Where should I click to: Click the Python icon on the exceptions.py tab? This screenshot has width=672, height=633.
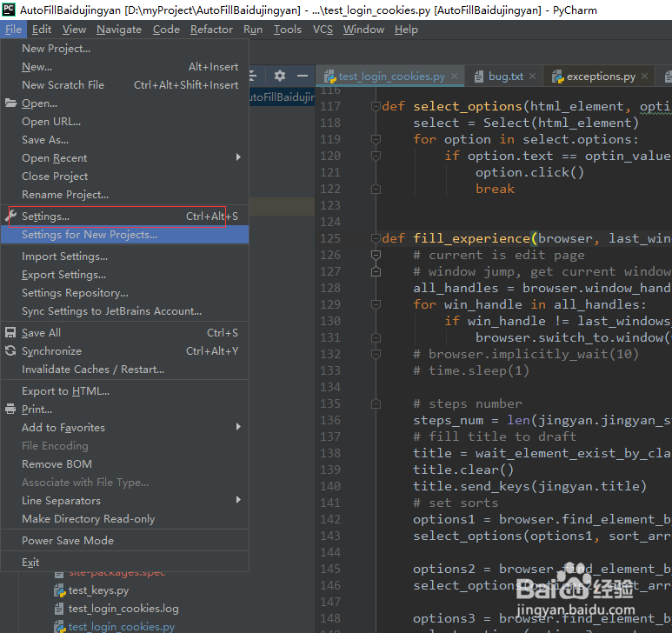pyautogui.click(x=557, y=77)
